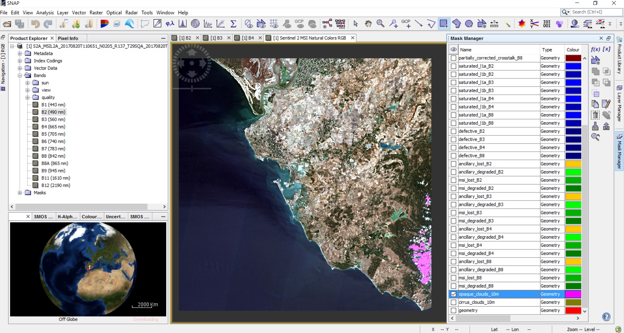
Task: Open RGB image window icon
Action: 105,24
